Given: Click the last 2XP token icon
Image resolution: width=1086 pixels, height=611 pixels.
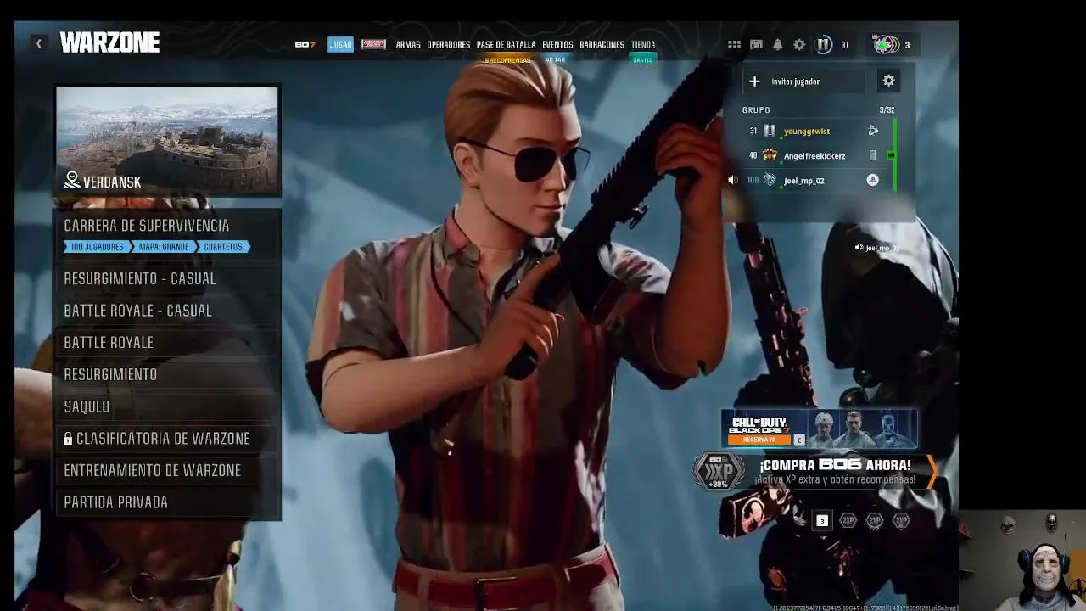Looking at the screenshot, I should [901, 521].
